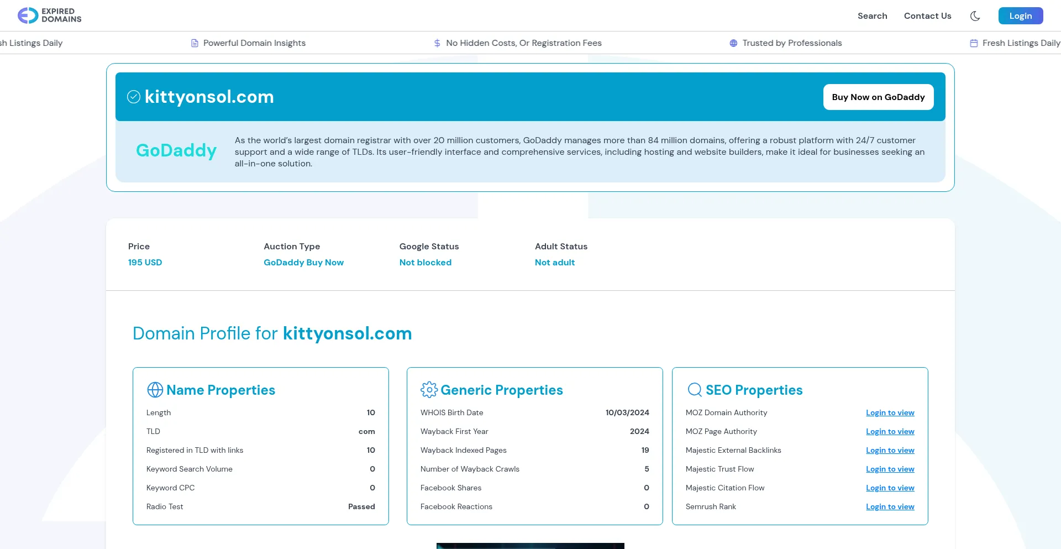Click the globe icon beside Trusted by Professionals
Viewport: 1061px width, 549px height.
click(733, 43)
